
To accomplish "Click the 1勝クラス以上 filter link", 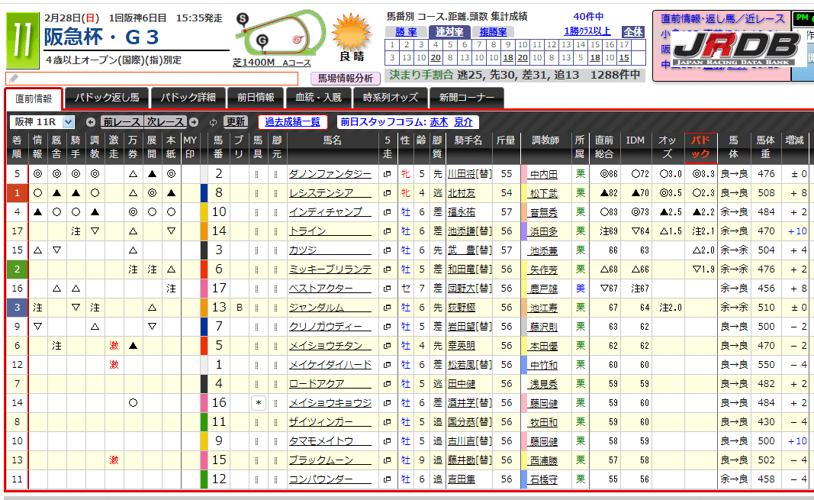I will click(x=587, y=31).
